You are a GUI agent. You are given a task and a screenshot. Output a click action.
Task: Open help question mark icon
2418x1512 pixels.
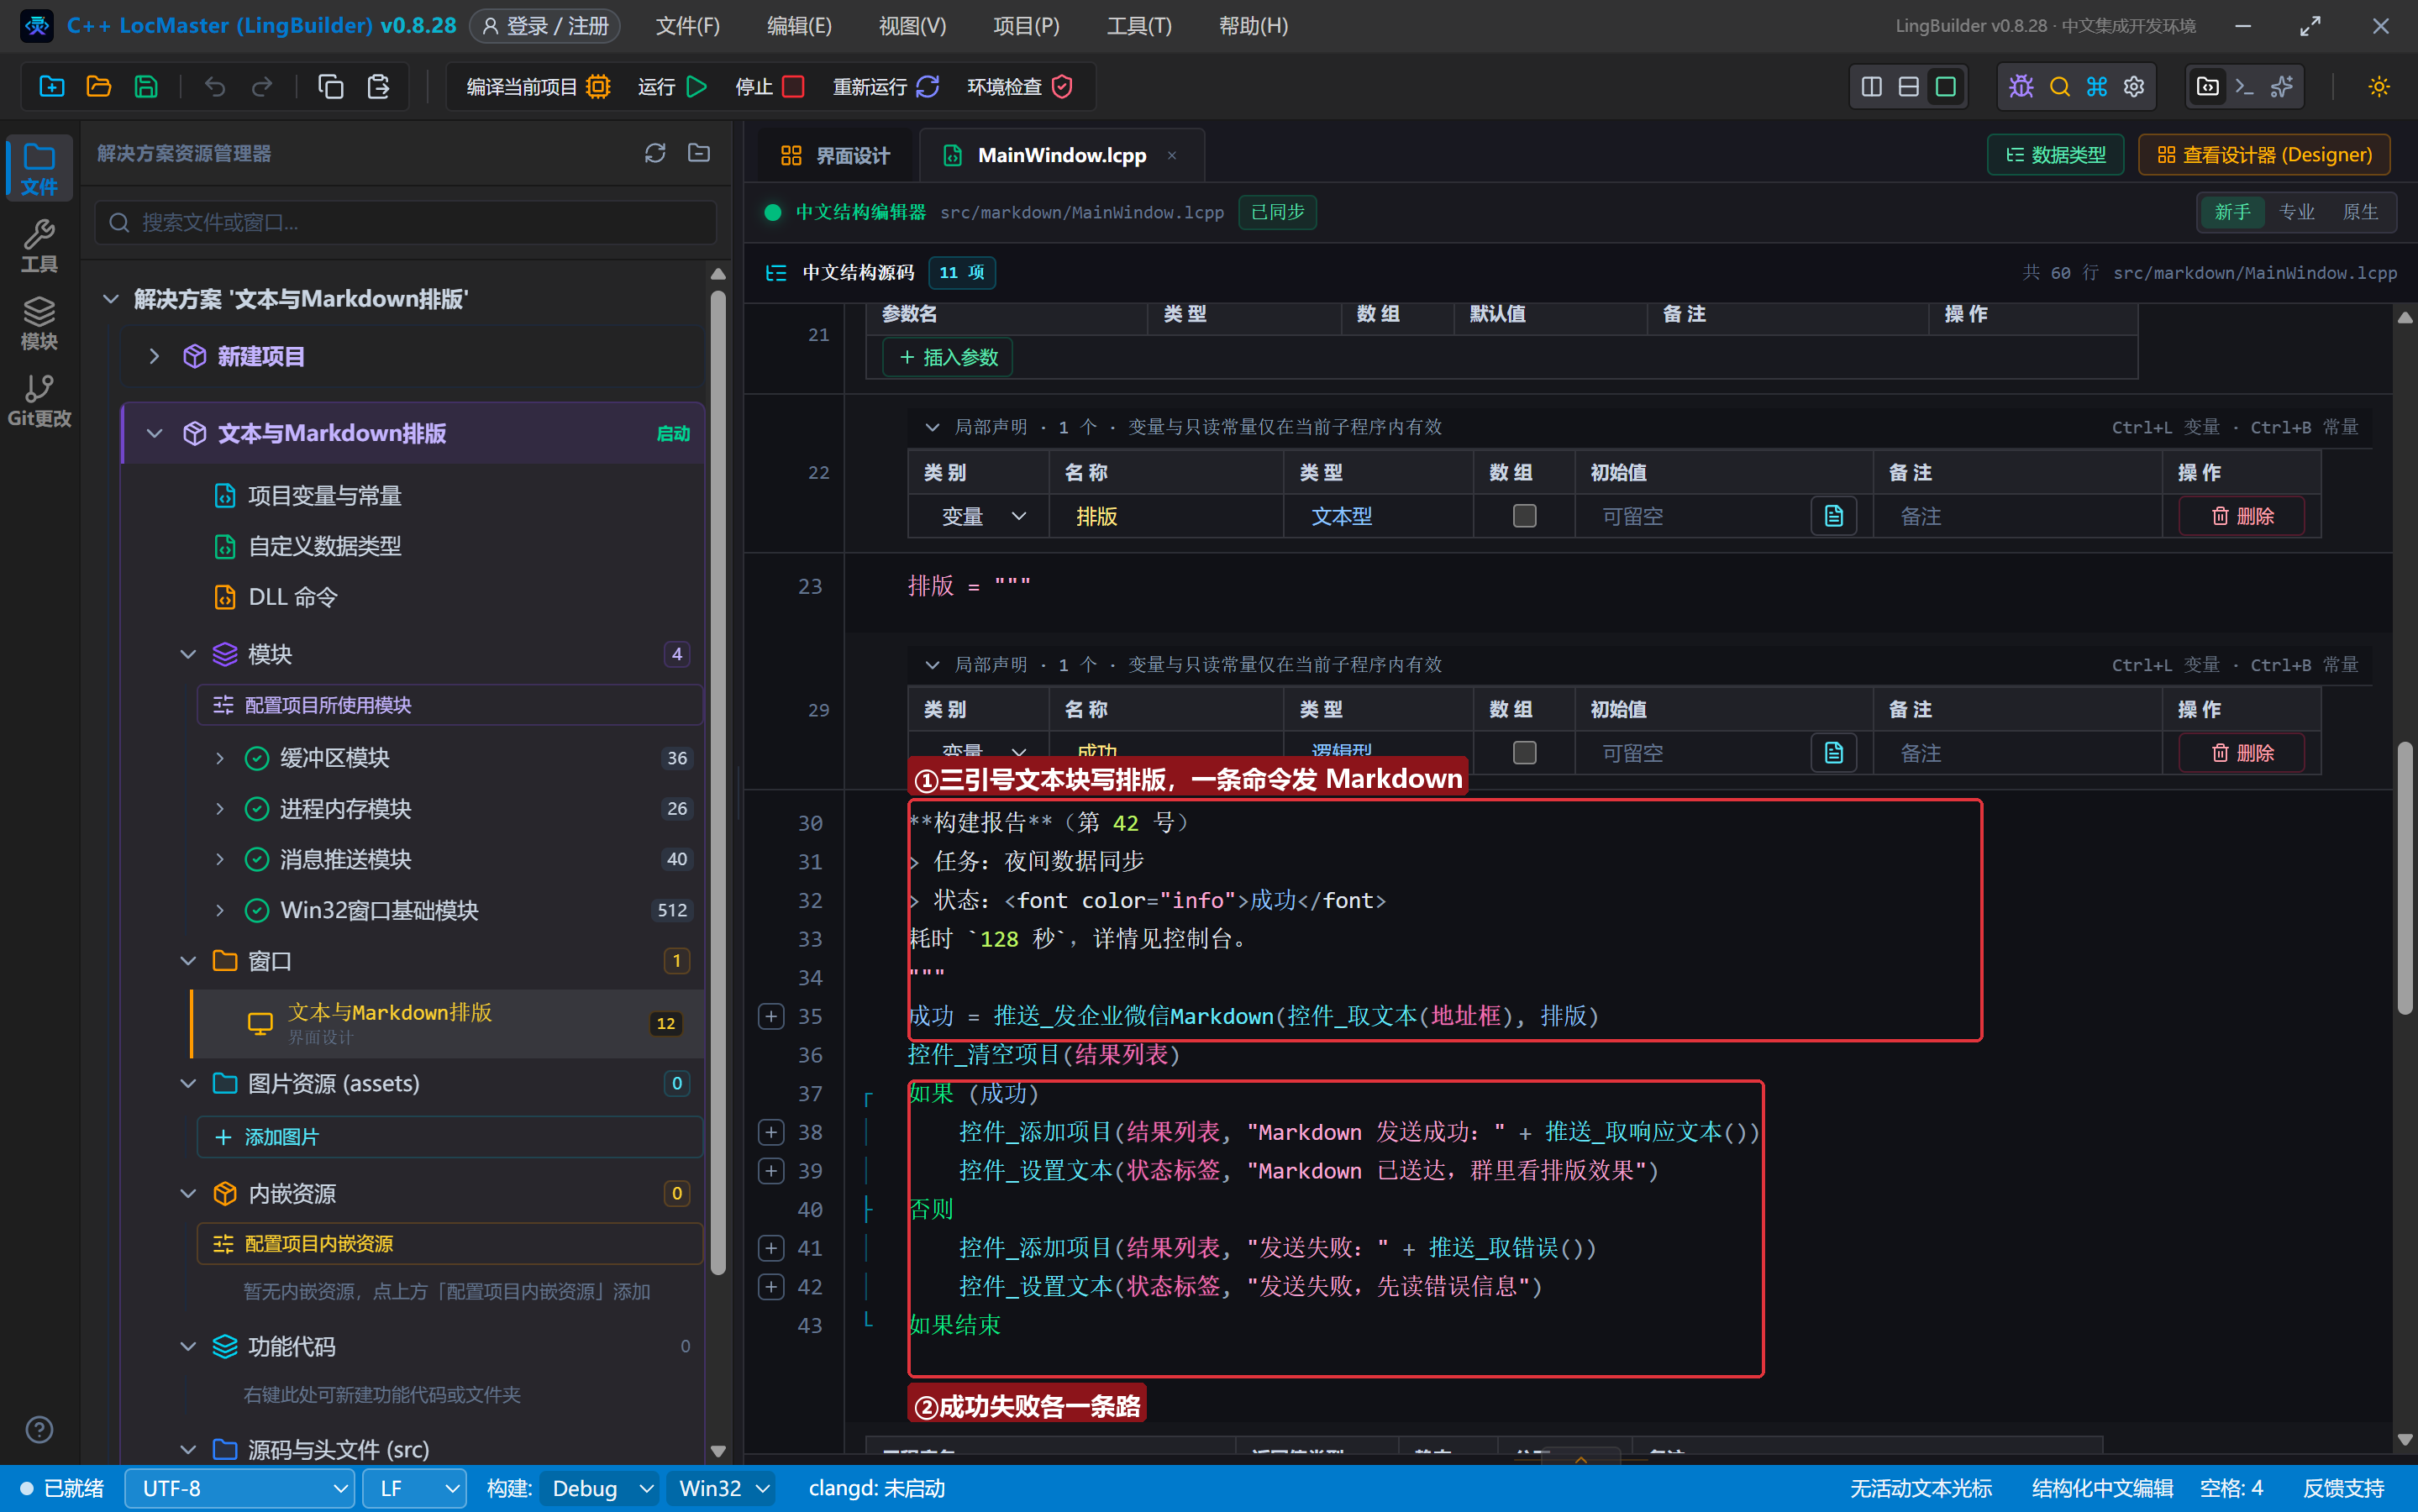pos(39,1430)
